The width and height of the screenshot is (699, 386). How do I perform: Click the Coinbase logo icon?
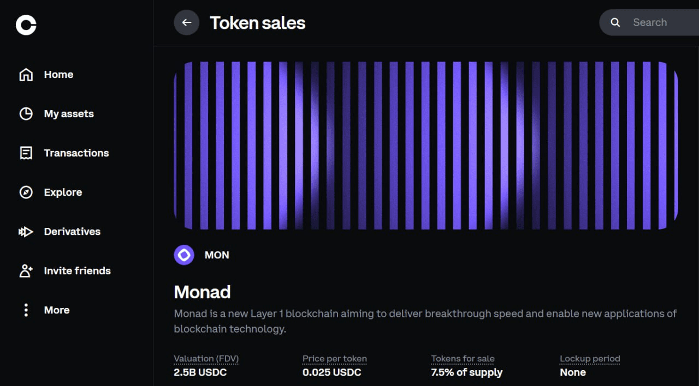tap(26, 25)
